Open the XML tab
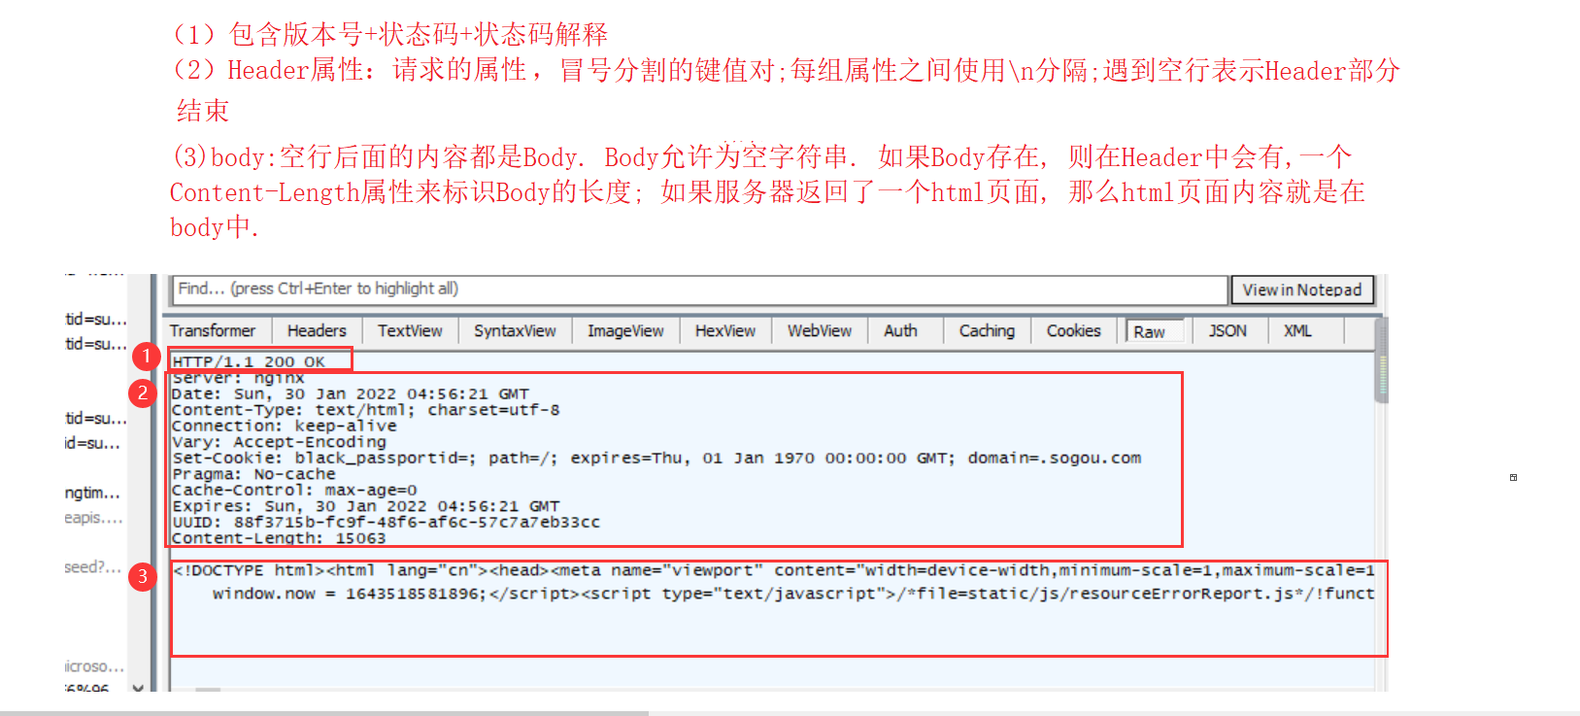Screen dimensions: 1580x716 [x=1297, y=331]
